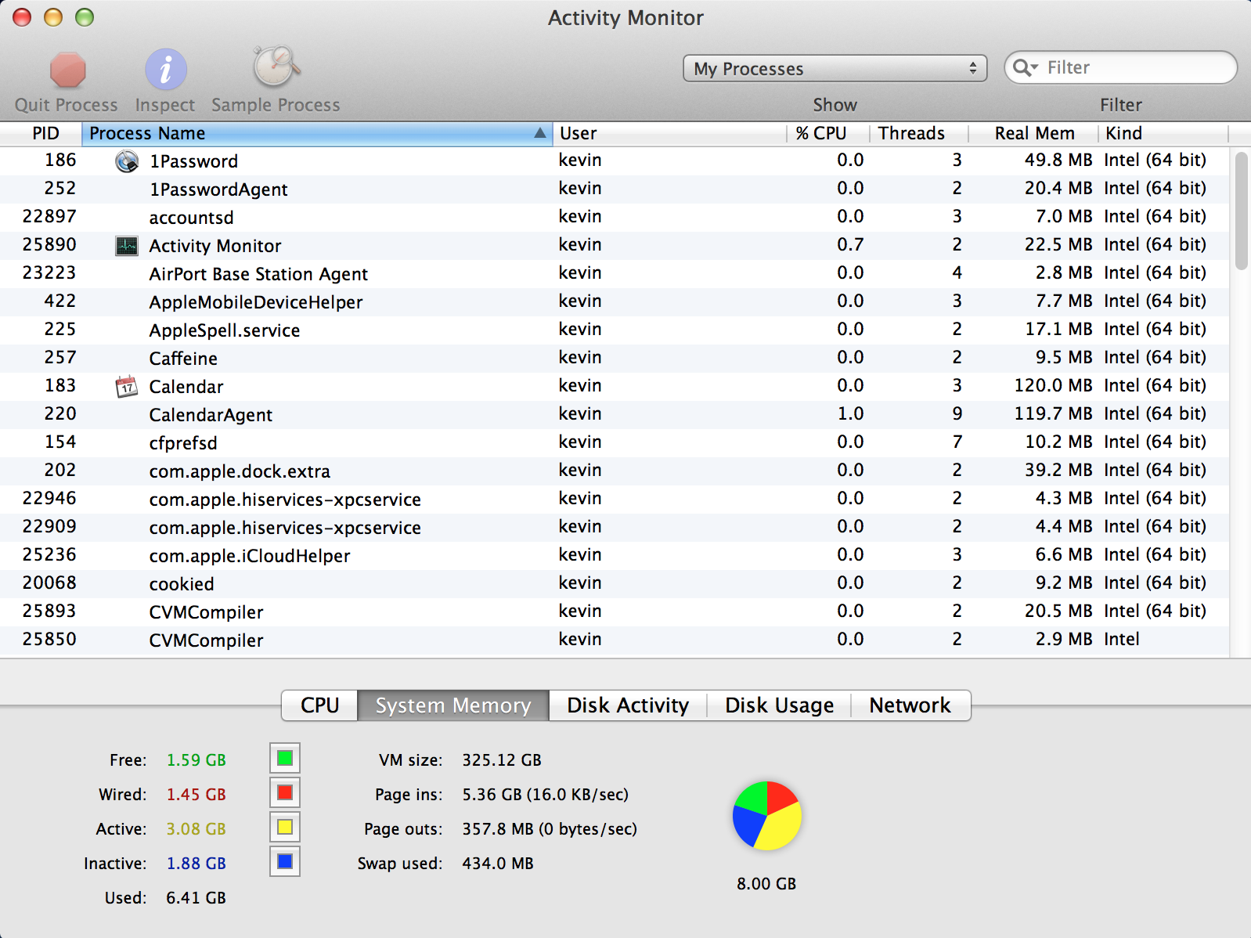The height and width of the screenshot is (938, 1251).
Task: Click the Swap used value 434.0 MB
Action: coord(498,864)
